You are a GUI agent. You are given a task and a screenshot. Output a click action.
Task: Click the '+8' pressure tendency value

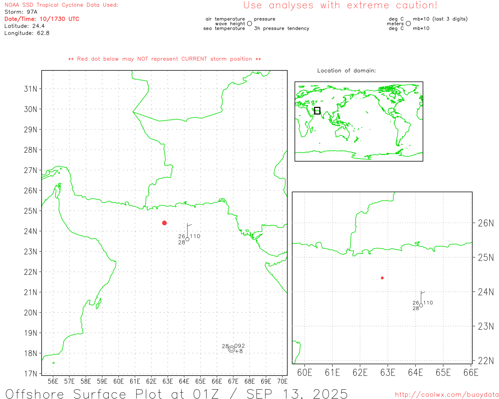[x=239, y=351]
